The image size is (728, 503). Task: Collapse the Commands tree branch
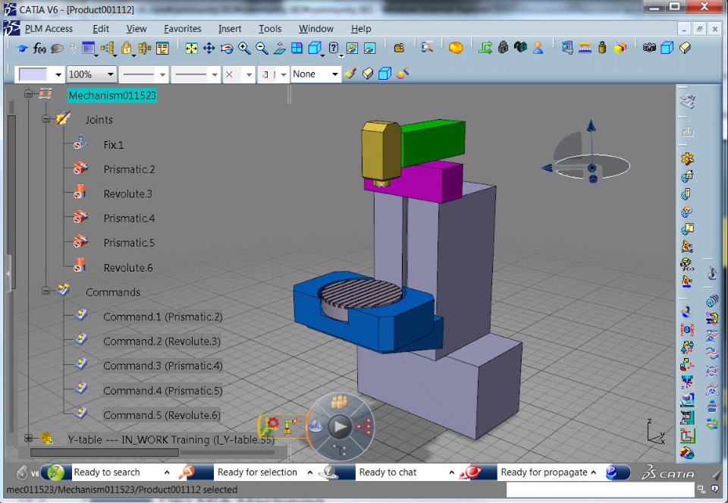(x=45, y=291)
